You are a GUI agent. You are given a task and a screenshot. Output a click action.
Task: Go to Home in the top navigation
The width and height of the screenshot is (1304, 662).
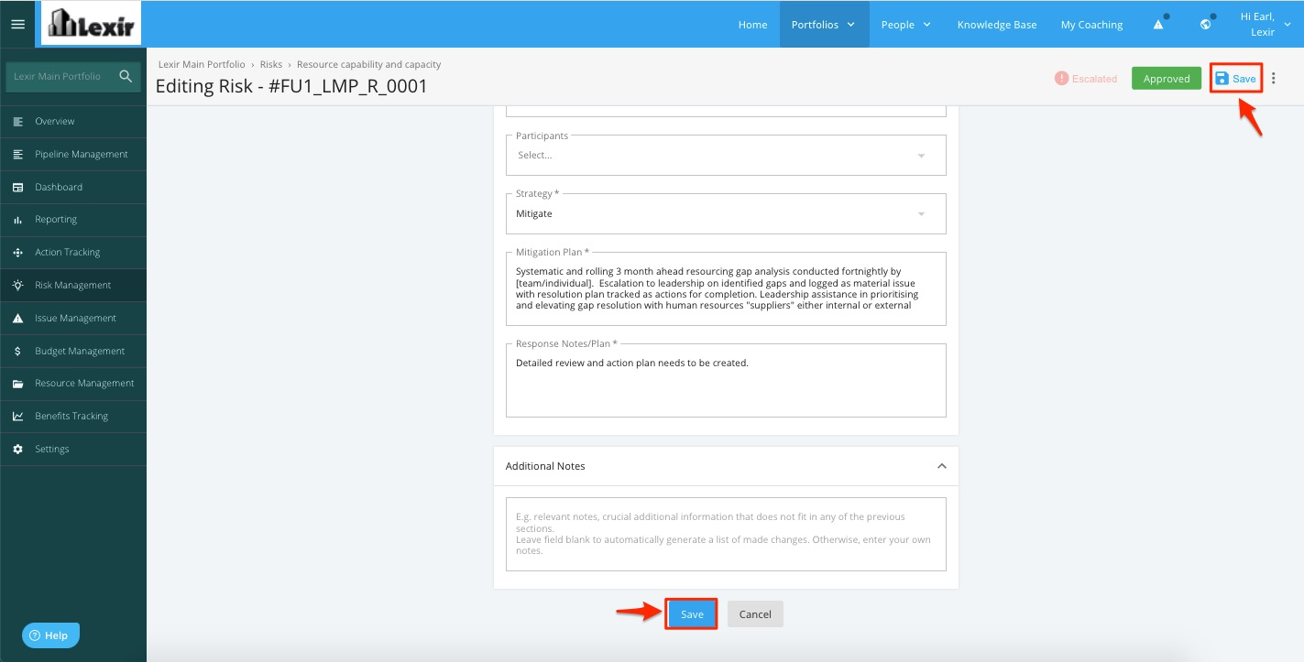pos(752,25)
